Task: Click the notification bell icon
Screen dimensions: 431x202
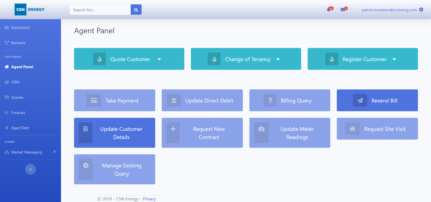Action: click(329, 10)
